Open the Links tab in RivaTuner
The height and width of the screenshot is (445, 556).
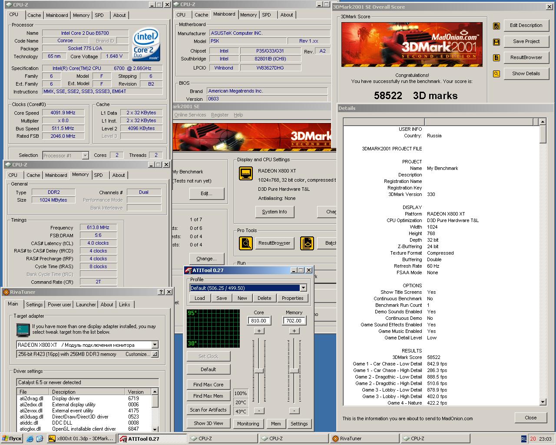(125, 305)
